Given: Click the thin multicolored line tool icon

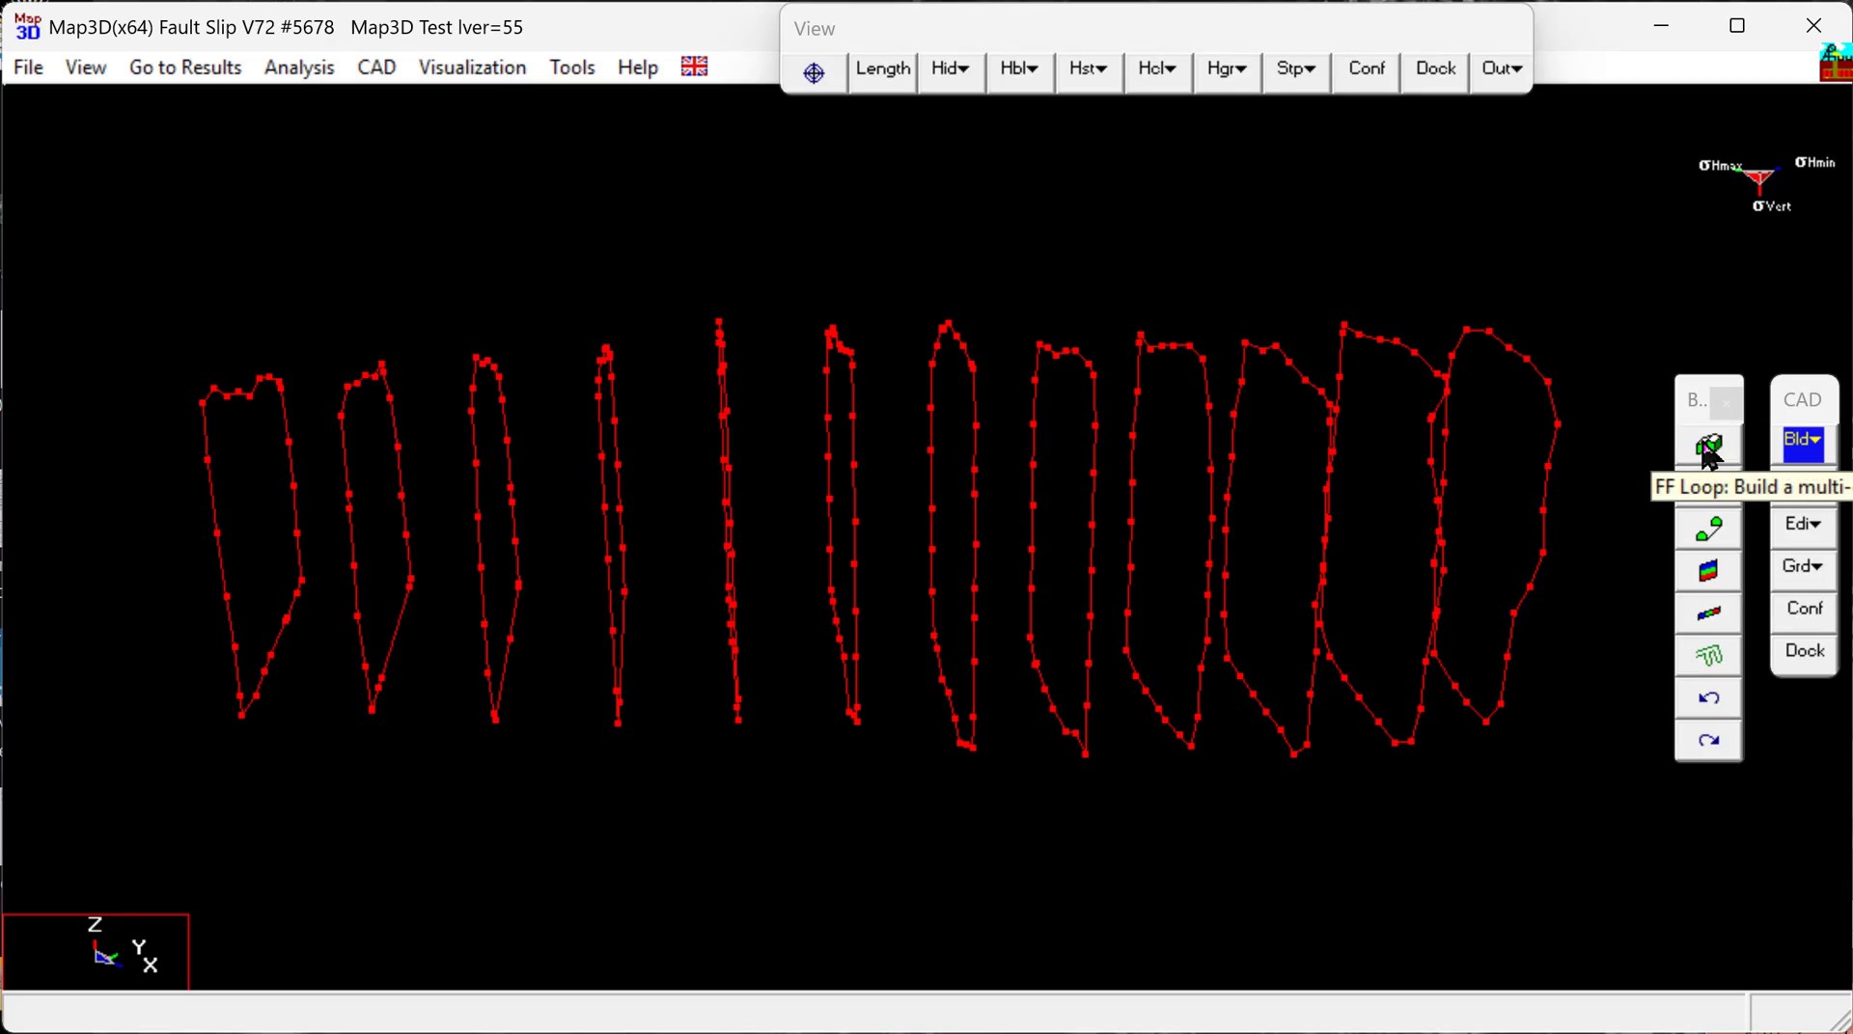Looking at the screenshot, I should point(1708,613).
